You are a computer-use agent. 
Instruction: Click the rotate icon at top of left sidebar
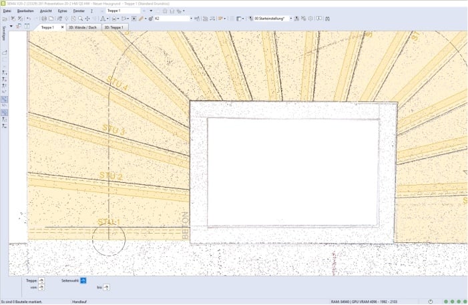(5, 53)
